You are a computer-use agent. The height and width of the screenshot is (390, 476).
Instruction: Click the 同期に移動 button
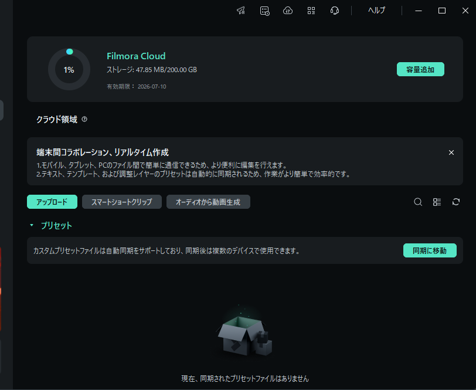tap(430, 250)
